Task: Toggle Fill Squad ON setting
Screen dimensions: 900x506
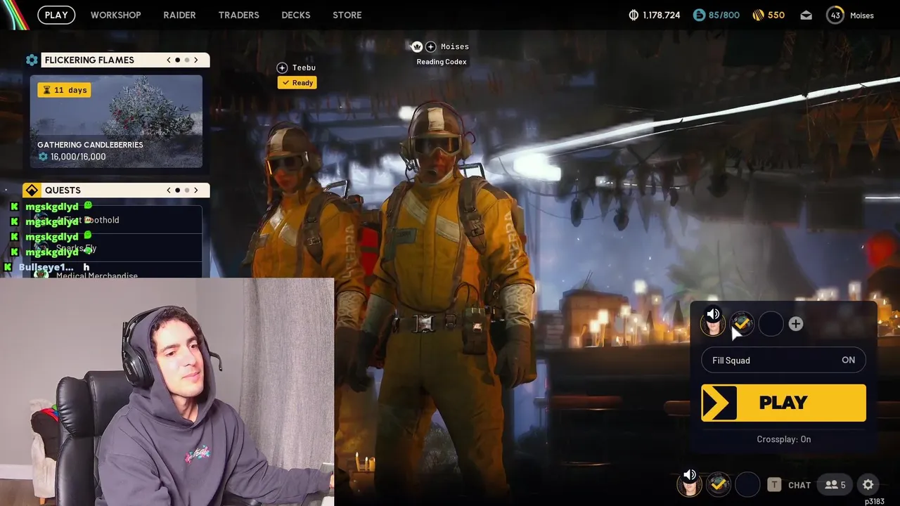Action: pos(783,360)
